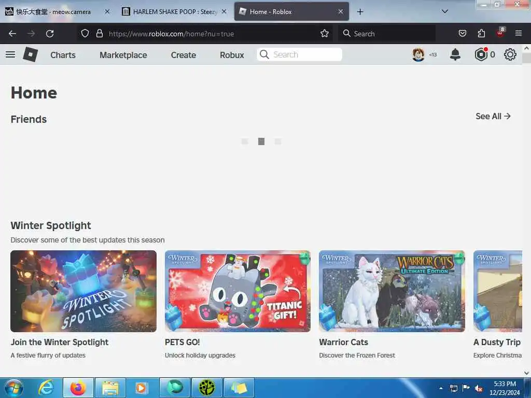Open the Roblox hamburger navigation menu

pyautogui.click(x=10, y=54)
